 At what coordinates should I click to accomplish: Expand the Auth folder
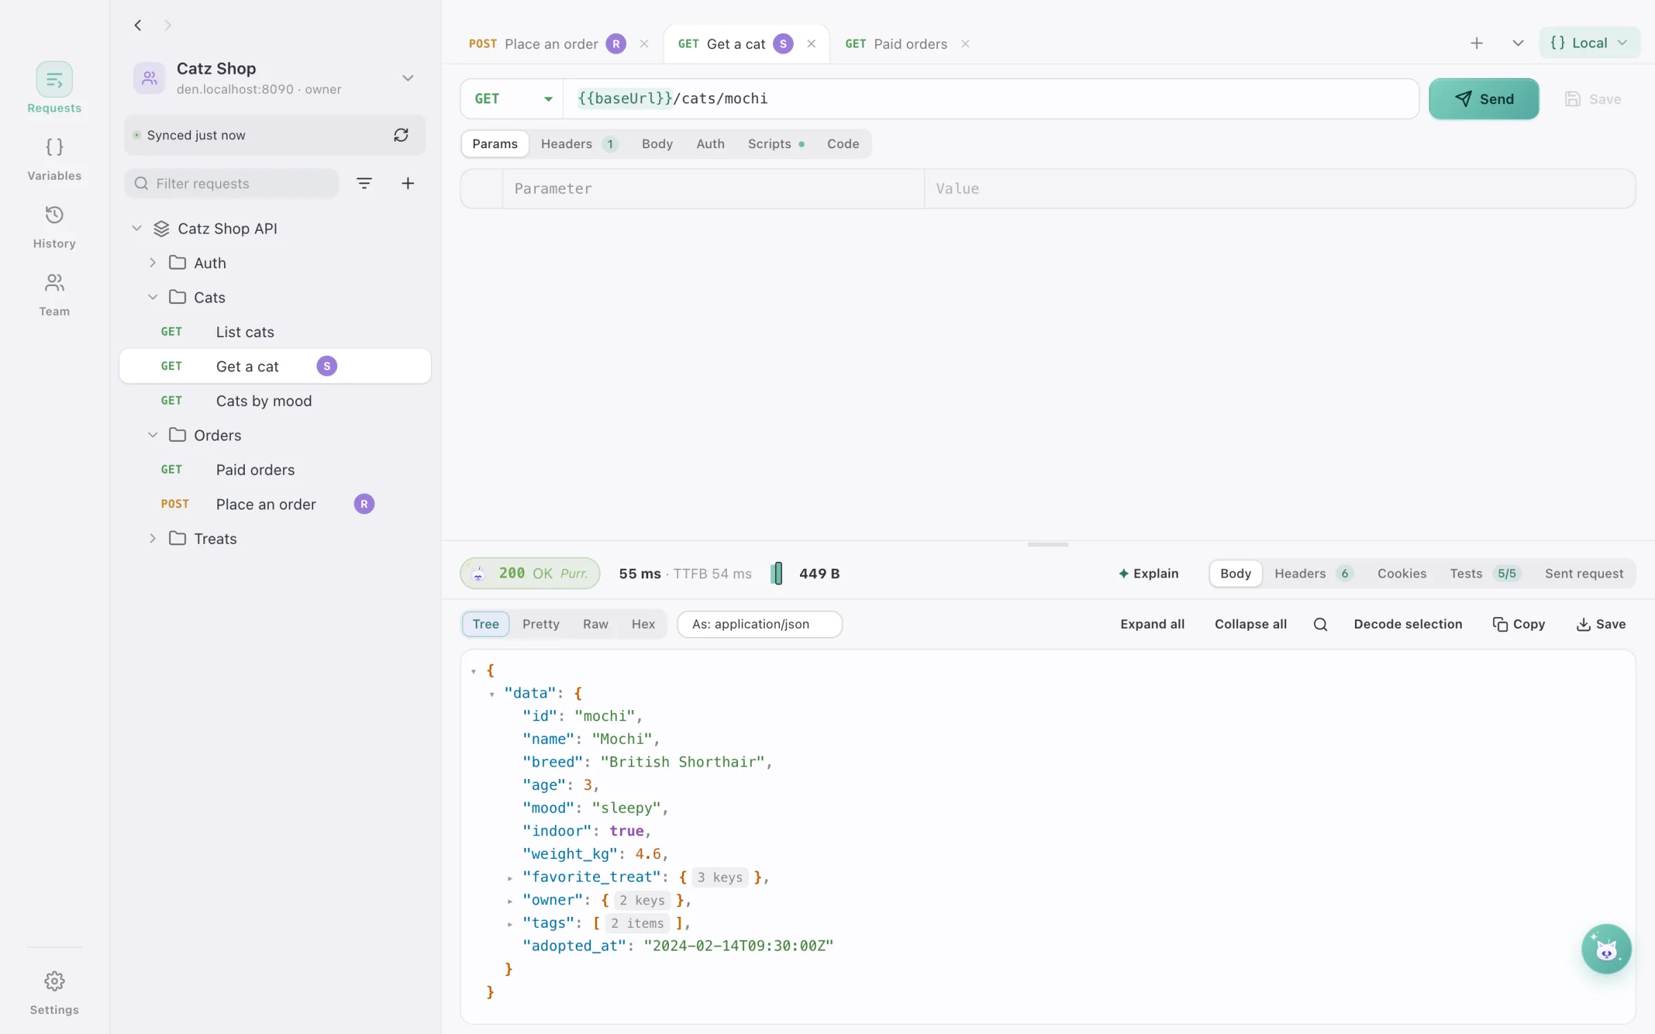point(152,263)
